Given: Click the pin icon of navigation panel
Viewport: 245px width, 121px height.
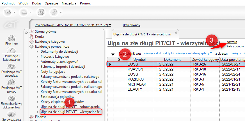Looking at the screenshot, I should [26, 33].
